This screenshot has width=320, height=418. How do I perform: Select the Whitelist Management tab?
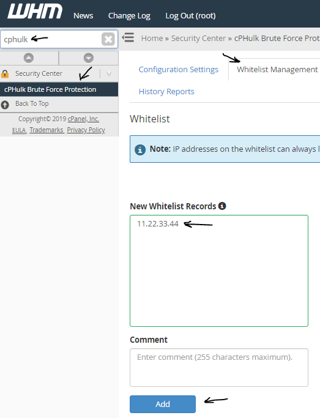[277, 70]
